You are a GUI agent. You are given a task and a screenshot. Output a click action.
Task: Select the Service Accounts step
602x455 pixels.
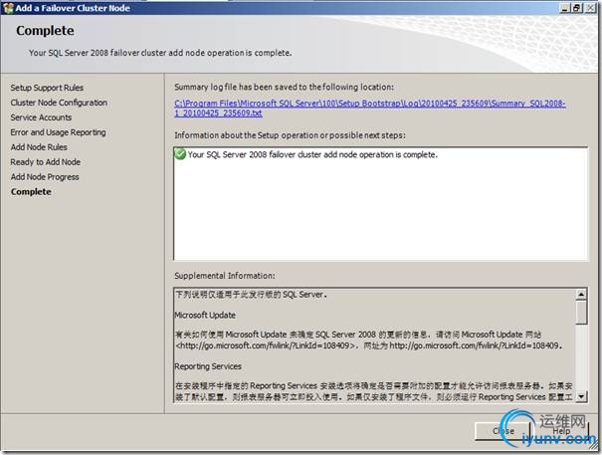point(41,117)
